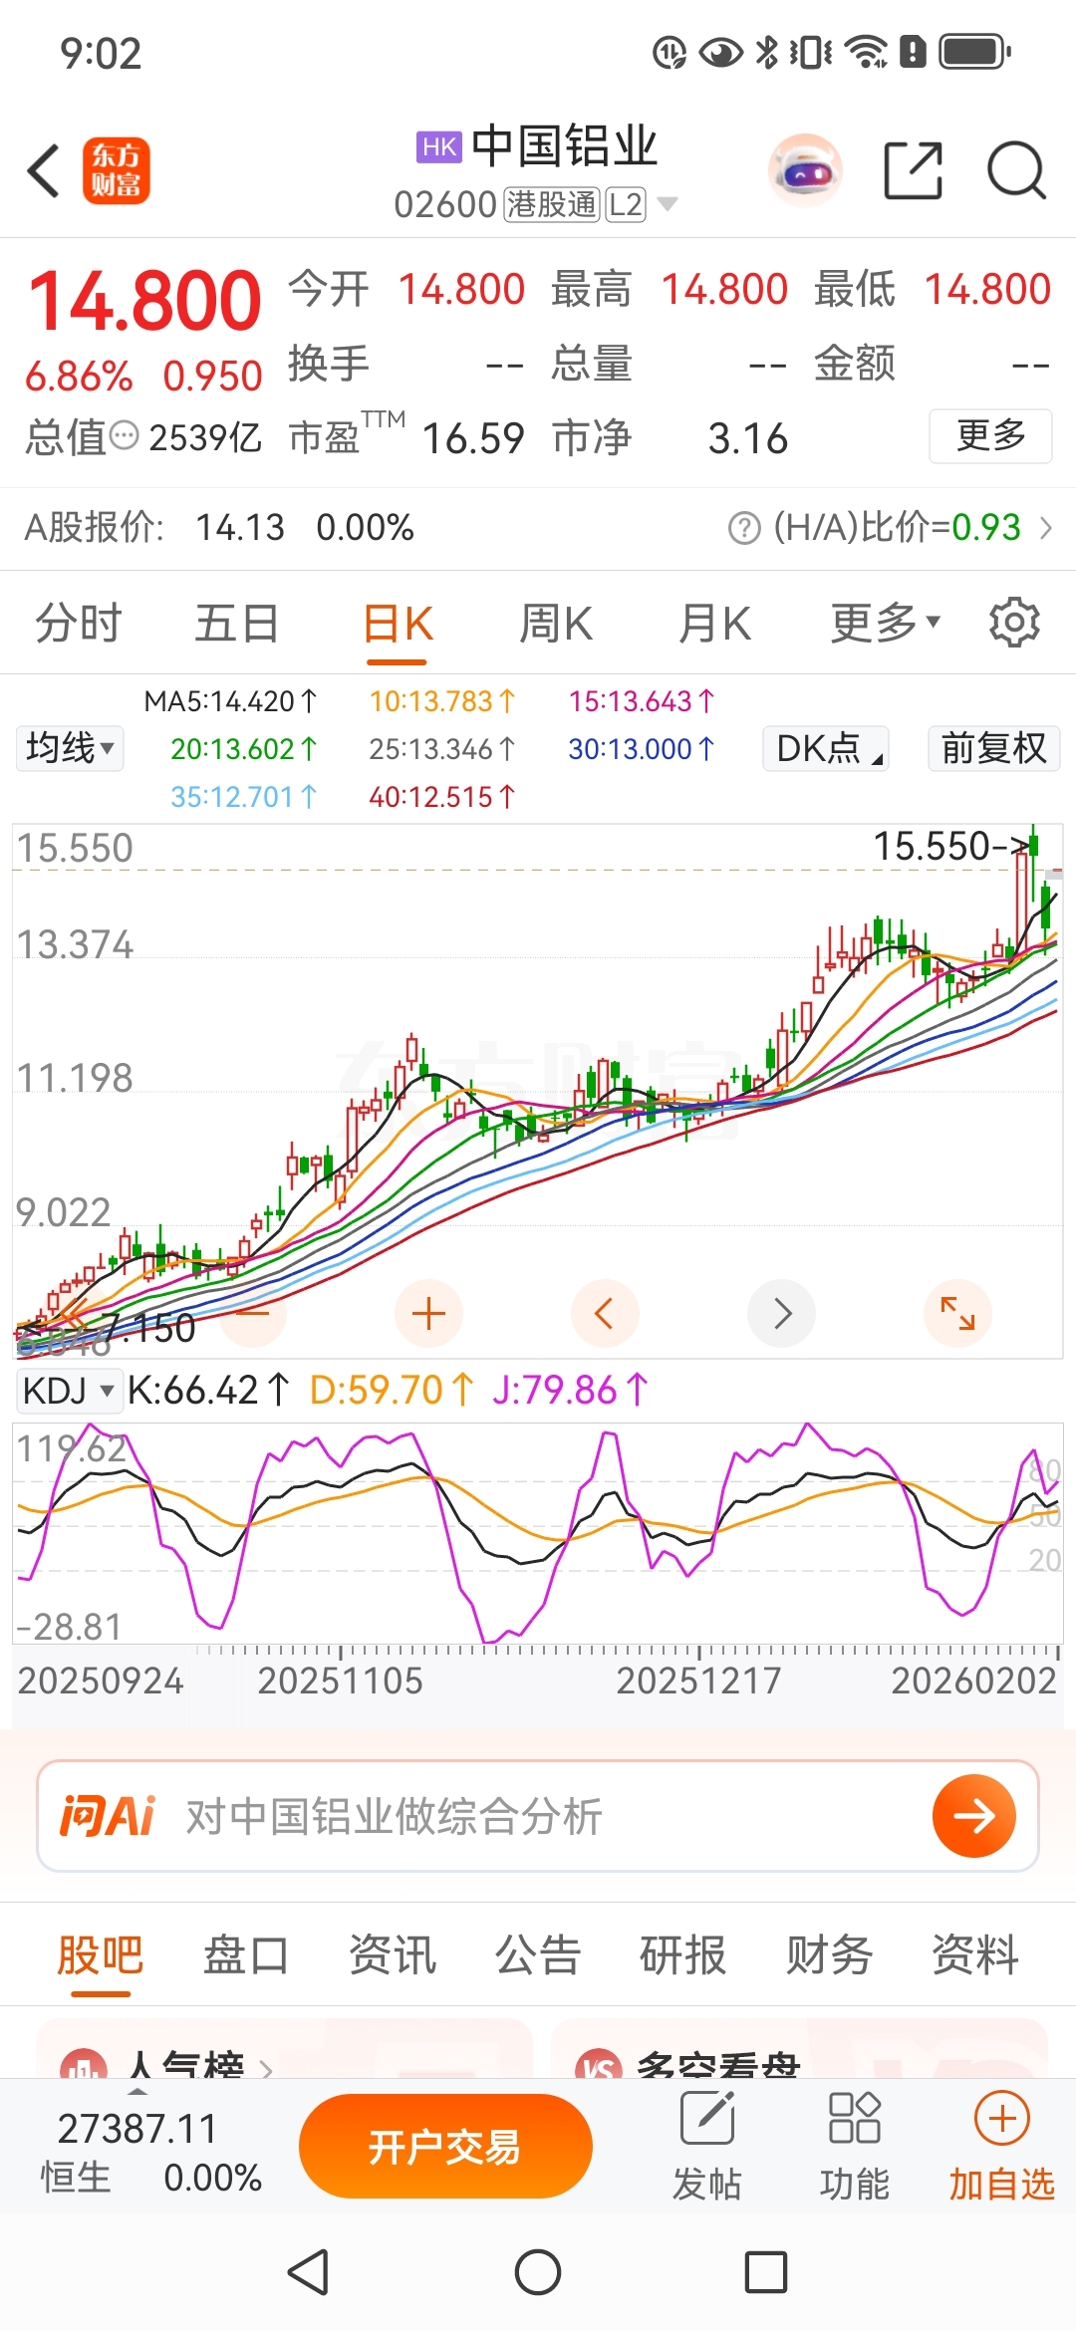Viewport: 1076px width, 2331px height.
Task: Open the A股报价 14.13 row
Action: click(219, 528)
